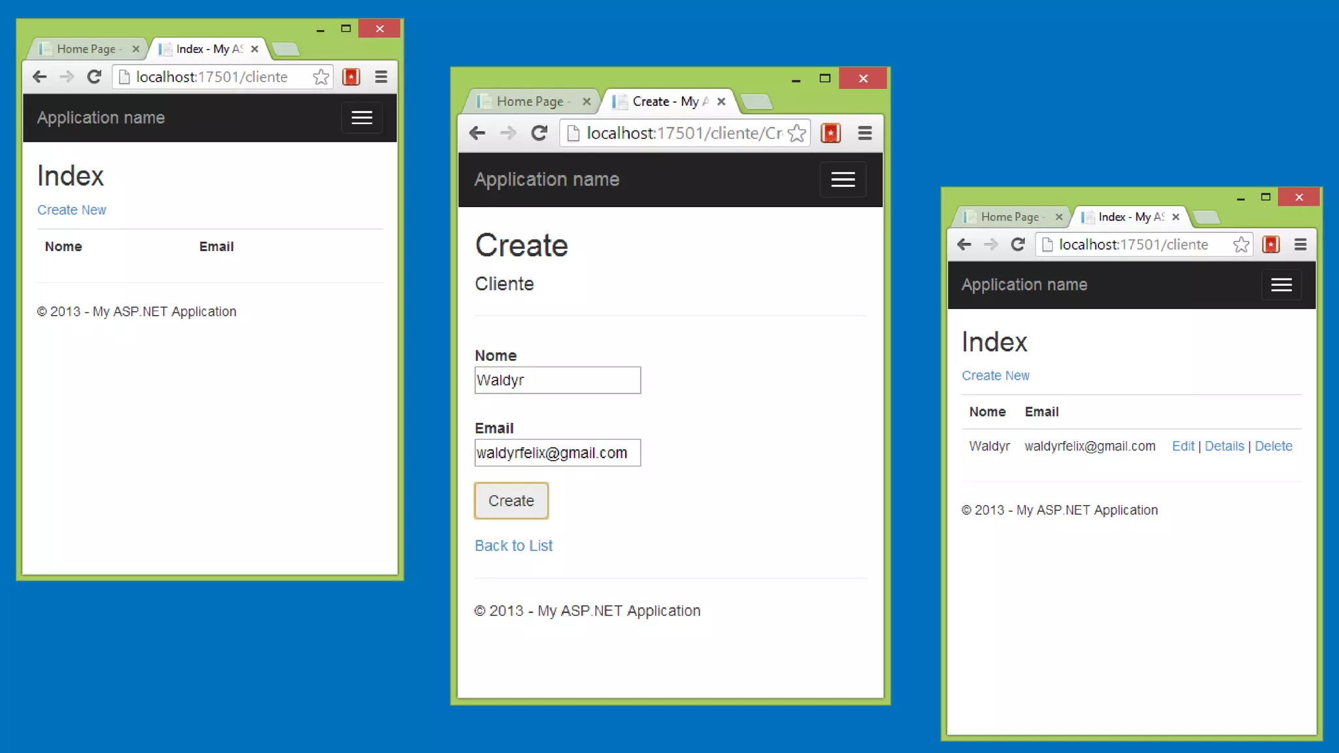Toggle navbar hamburger in Create page
Viewport: 1339px width, 753px height.
(x=843, y=179)
